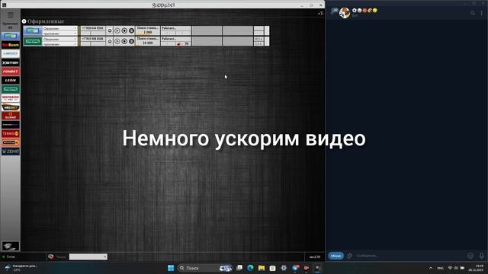488x274 pixels.
Task: Click the guppy logo at sidebar bottom
Action: tap(11, 246)
